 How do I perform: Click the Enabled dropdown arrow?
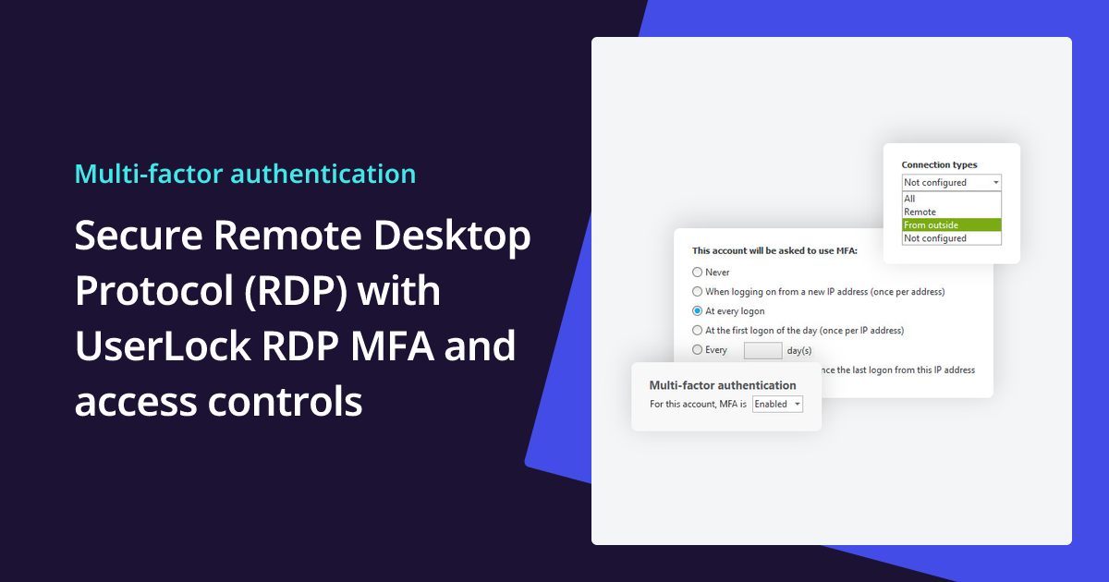click(x=798, y=404)
